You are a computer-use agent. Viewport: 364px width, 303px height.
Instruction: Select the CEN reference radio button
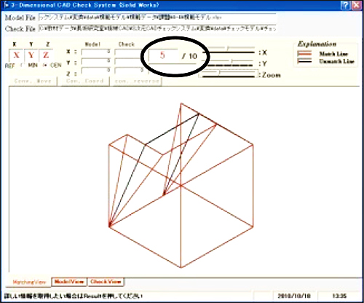pyautogui.click(x=44, y=66)
